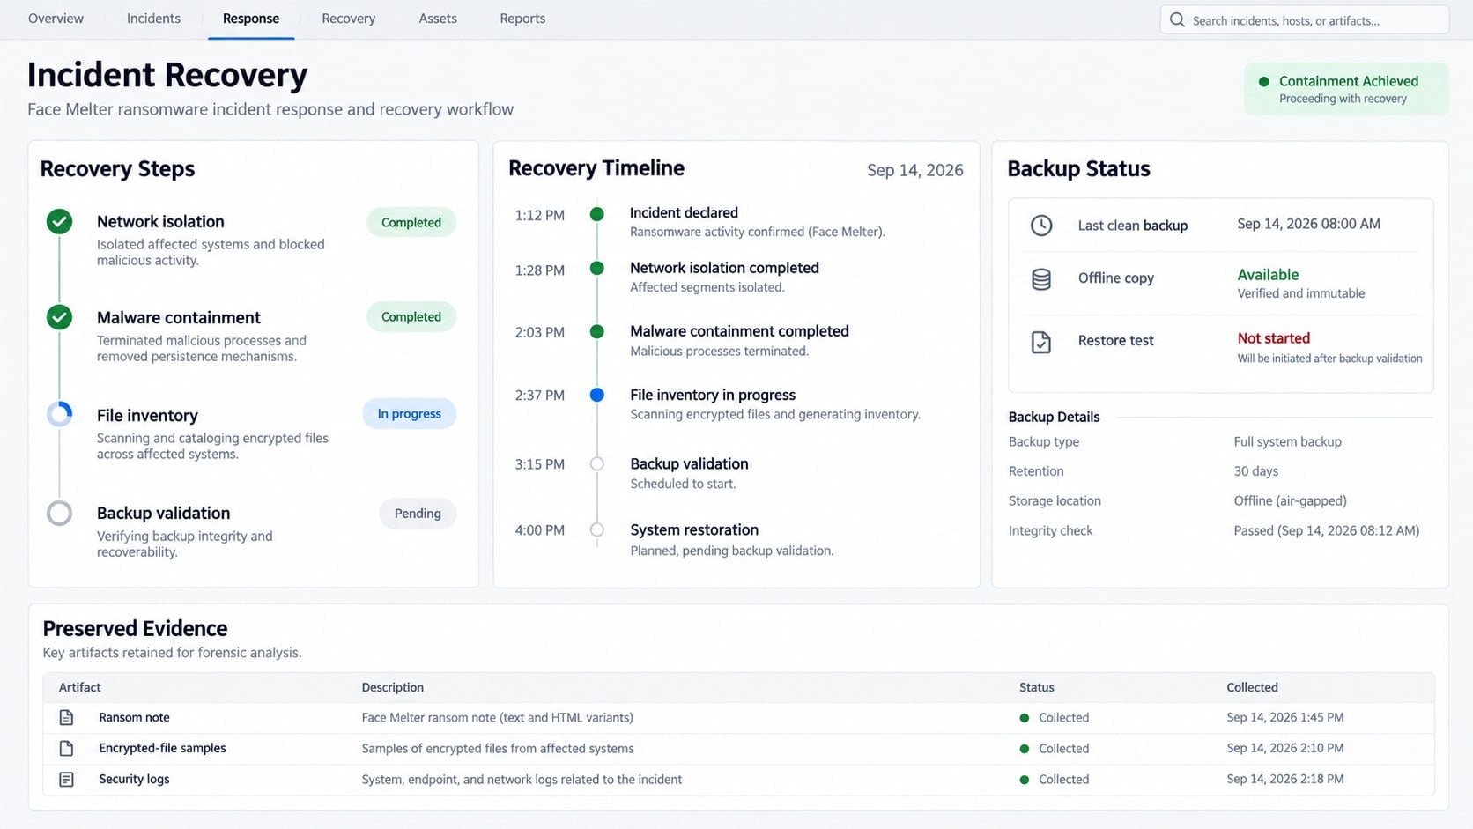
Task: Click the File inventory progress ring icon
Action: (60, 414)
